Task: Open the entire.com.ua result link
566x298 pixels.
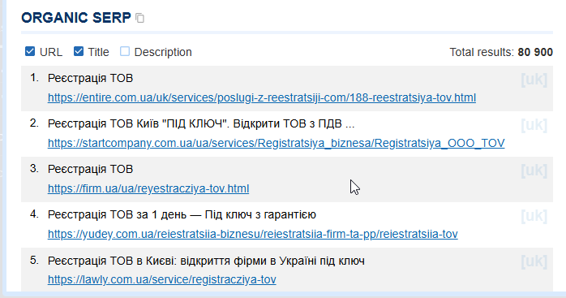Action: click(262, 97)
